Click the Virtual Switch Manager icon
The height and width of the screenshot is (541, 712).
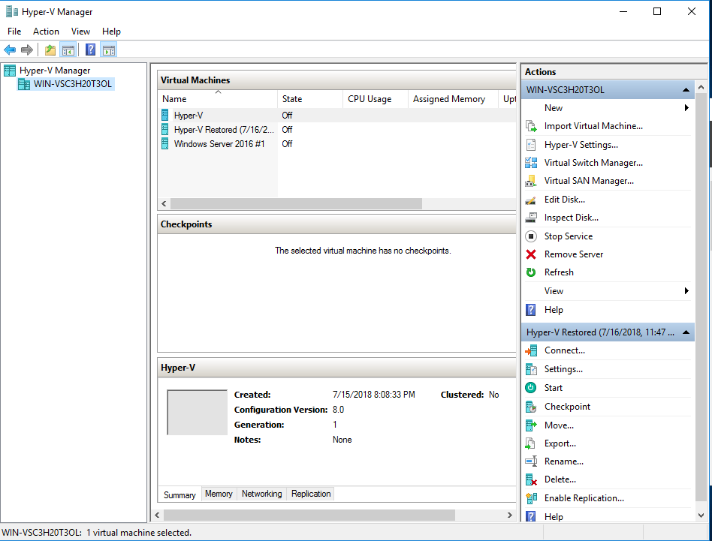(531, 163)
